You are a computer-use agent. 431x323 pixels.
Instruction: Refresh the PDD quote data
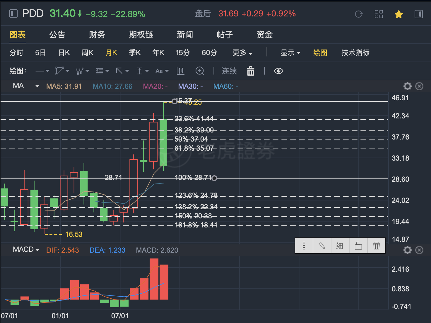point(359,14)
